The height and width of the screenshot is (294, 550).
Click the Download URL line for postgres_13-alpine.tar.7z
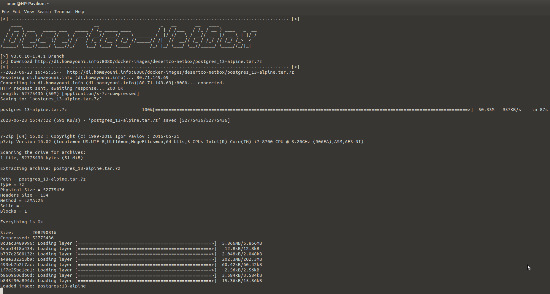pos(131,61)
